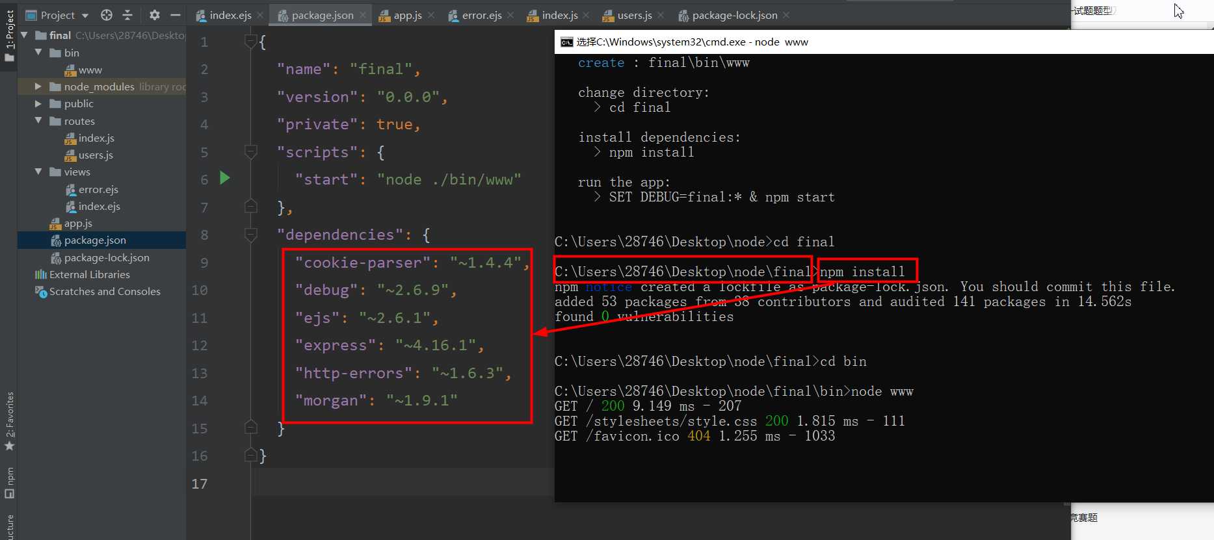Close the error.ejs tab
This screenshot has height=540, width=1214.
510,16
